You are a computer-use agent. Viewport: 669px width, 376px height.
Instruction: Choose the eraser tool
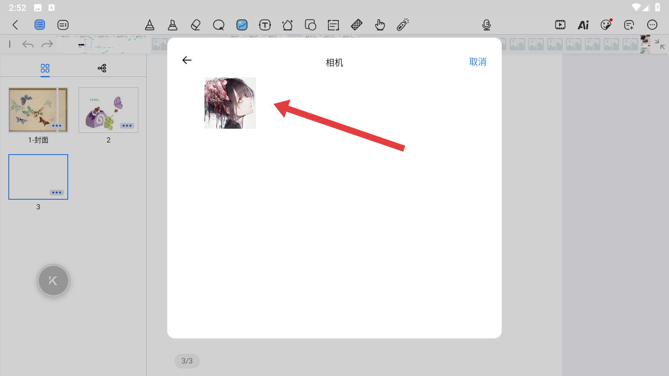pos(196,25)
